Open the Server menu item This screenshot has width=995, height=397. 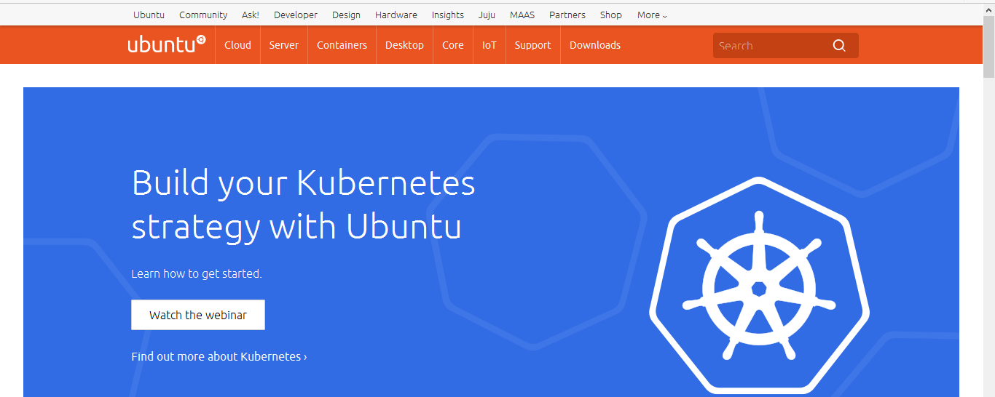pyautogui.click(x=283, y=45)
